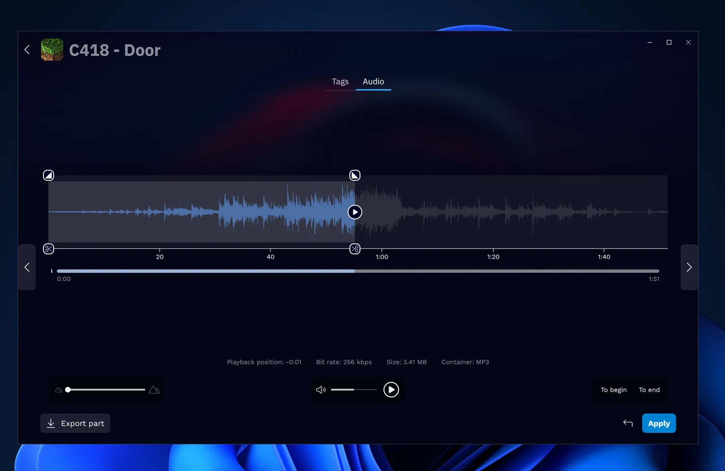Click the 20 second timeline mark

160,257
